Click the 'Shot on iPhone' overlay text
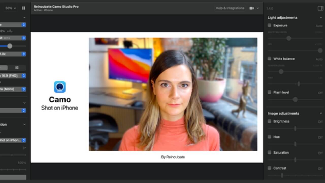Viewport: 325px width, 183px height. click(x=60, y=108)
